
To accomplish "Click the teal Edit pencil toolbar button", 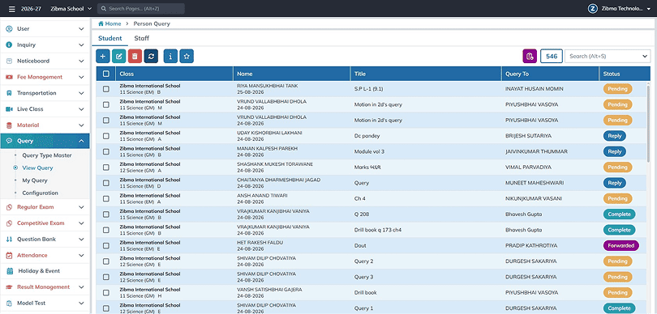I will click(x=119, y=56).
